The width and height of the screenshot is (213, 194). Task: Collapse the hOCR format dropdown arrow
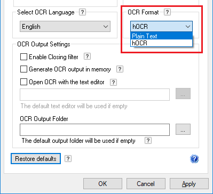click(188, 27)
